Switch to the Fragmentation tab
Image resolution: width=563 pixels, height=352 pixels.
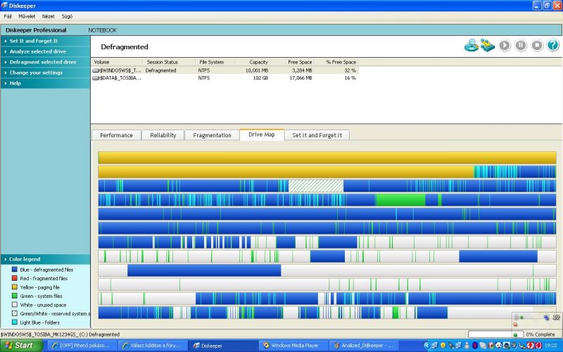(213, 135)
